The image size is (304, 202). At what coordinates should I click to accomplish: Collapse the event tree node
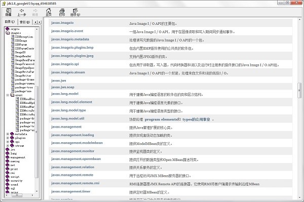pos(8,95)
